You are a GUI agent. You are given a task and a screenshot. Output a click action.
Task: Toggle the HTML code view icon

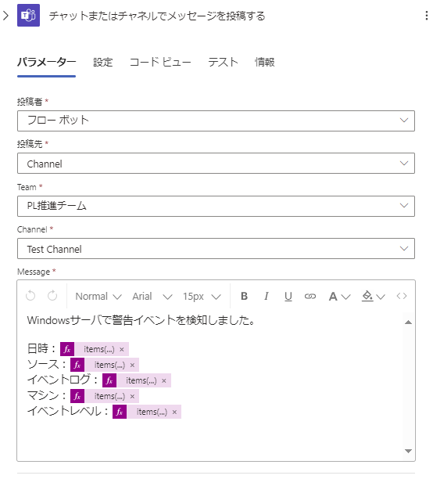(x=402, y=296)
